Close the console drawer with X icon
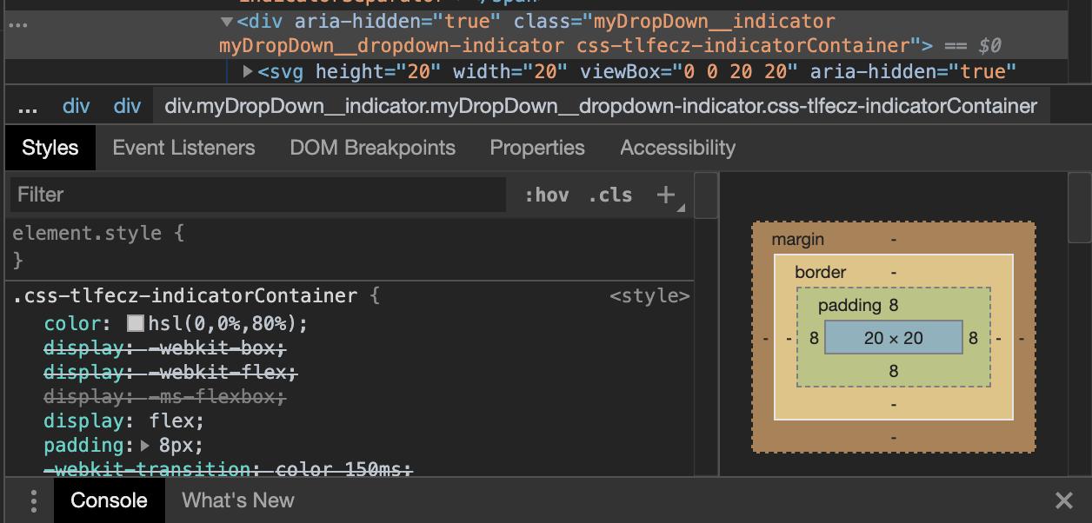This screenshot has height=523, width=1092. (1063, 500)
